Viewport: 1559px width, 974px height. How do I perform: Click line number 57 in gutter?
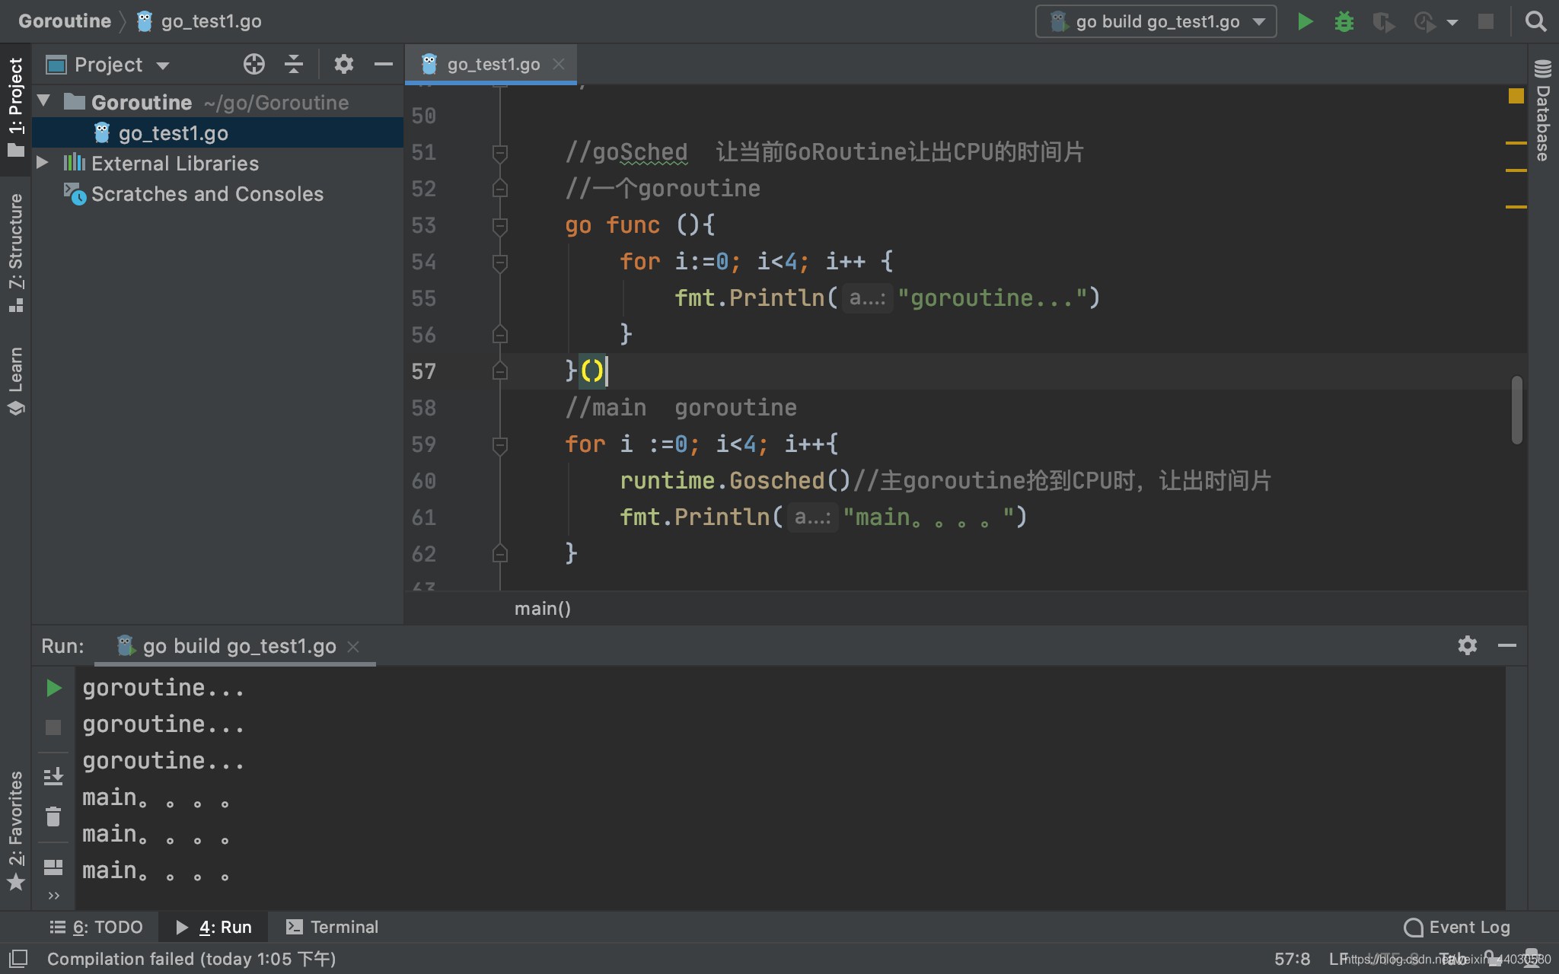[x=423, y=371]
